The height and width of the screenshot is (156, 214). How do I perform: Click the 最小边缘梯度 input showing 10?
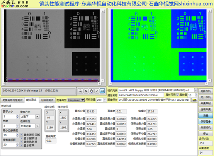[9, 135]
